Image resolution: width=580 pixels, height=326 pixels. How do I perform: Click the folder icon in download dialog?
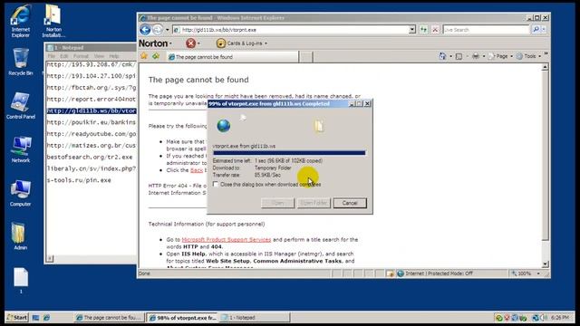pyautogui.click(x=319, y=126)
